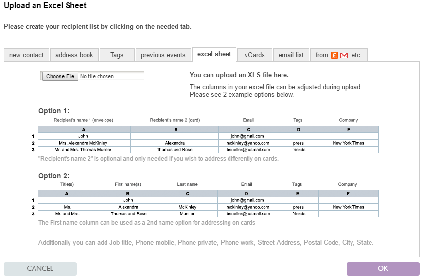
Task: Go to the previous events tab
Action: point(163,55)
